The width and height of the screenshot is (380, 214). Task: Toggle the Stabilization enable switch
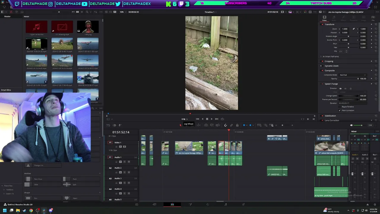click(x=322, y=116)
